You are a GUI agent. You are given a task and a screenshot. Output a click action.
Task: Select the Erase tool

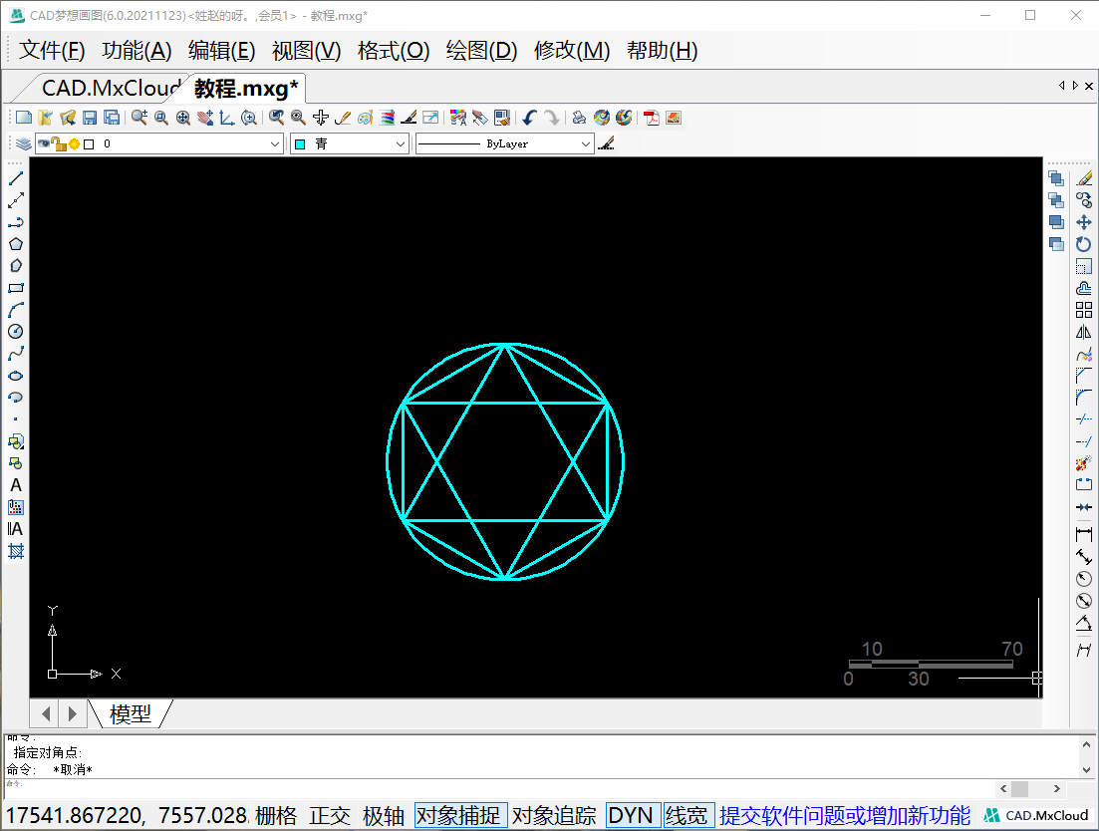click(x=1084, y=178)
